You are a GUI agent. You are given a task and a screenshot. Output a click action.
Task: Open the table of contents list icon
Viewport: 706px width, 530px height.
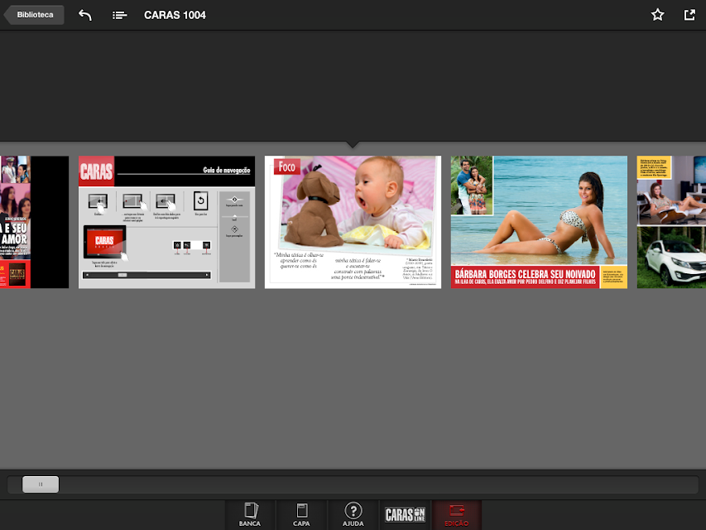(119, 16)
